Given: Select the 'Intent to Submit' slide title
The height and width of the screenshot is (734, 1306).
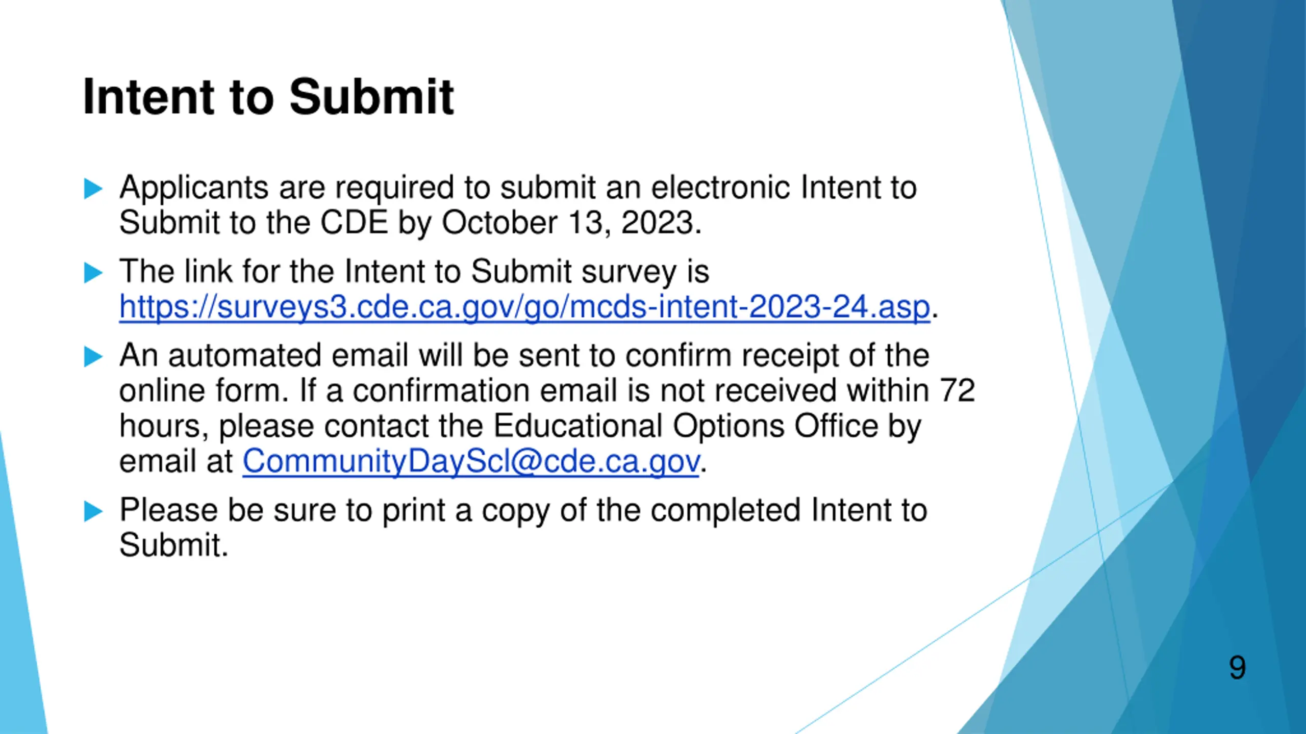Looking at the screenshot, I should coord(268,97).
